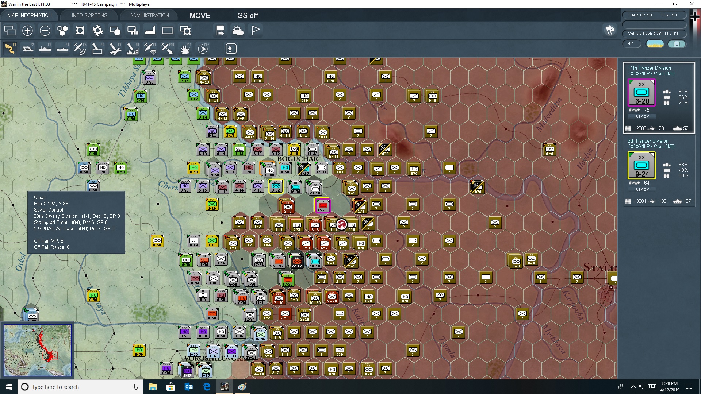Toggle the F1 move mode button
This screenshot has height=394, width=701.
[10, 49]
